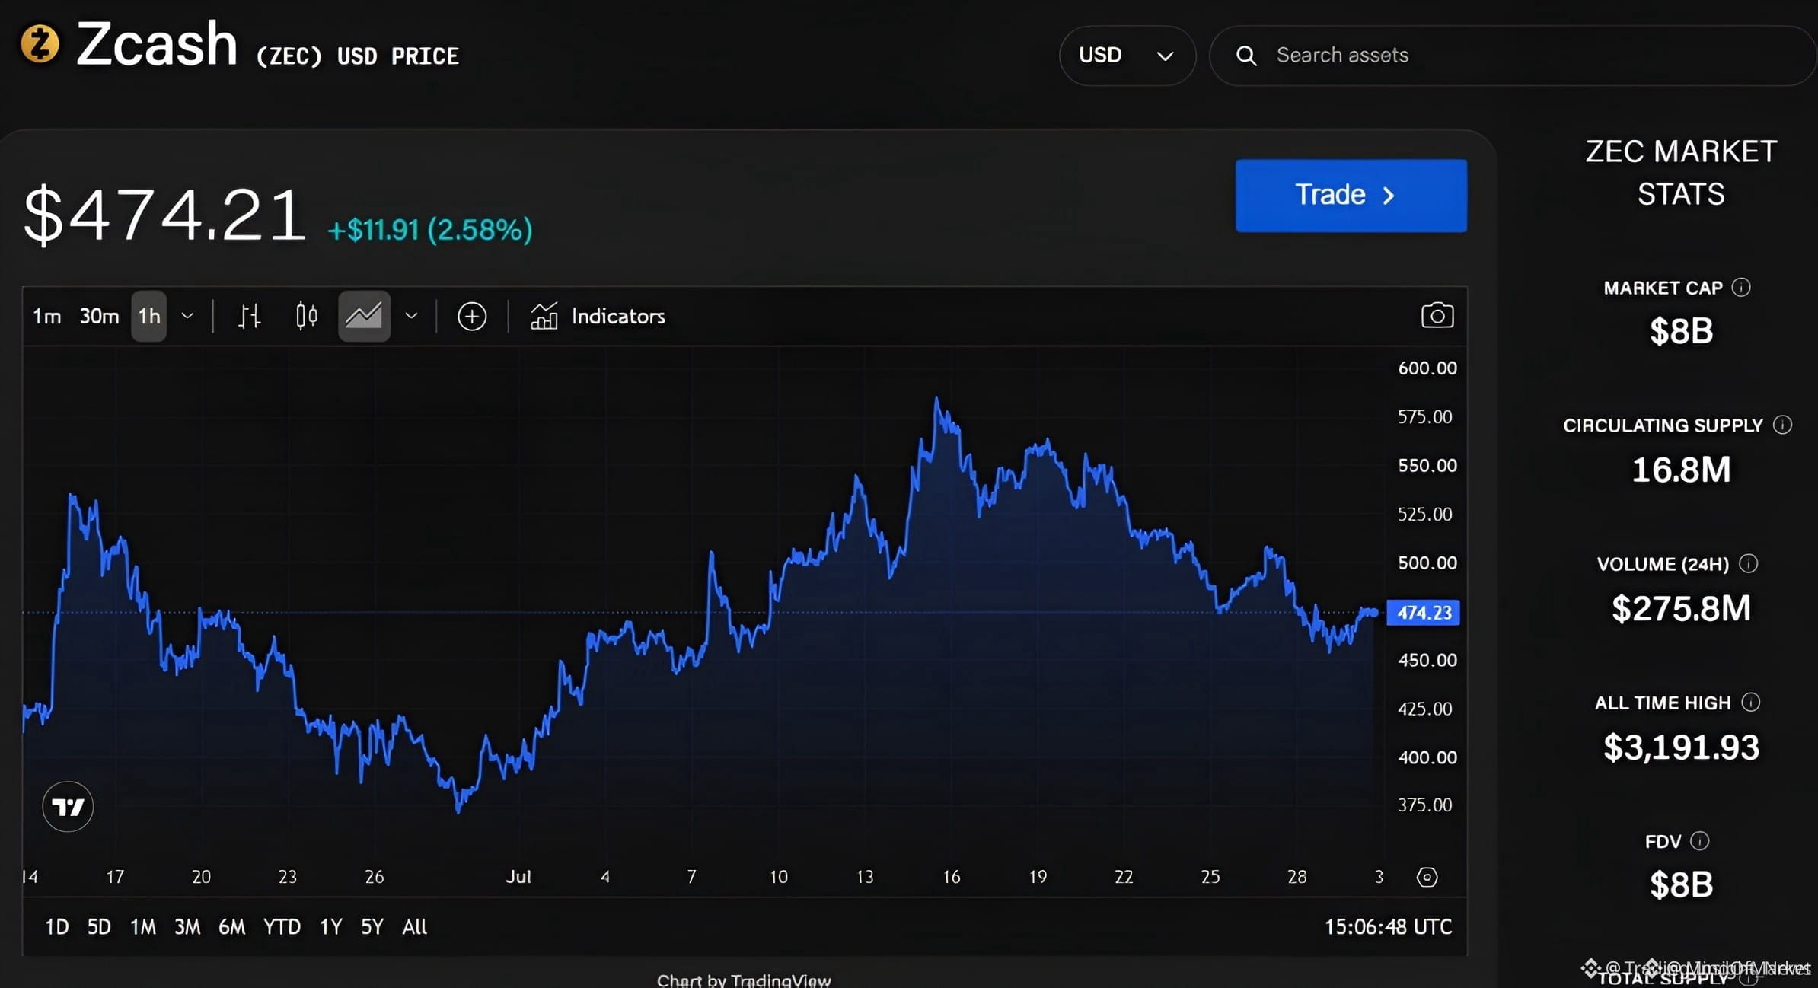Screen dimensions: 1818x988
Task: Switch to the candlestick chart type
Action: coord(306,316)
